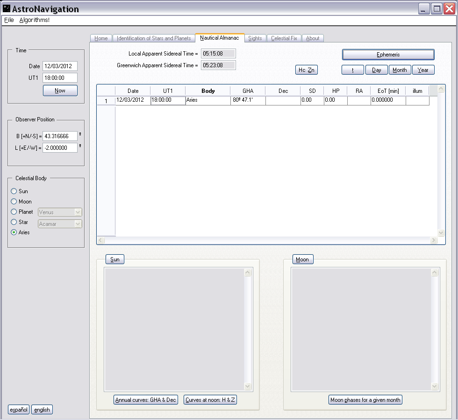Viewport: 458px width, 420px height.
Task: Switch language to español
Action: [19, 410]
